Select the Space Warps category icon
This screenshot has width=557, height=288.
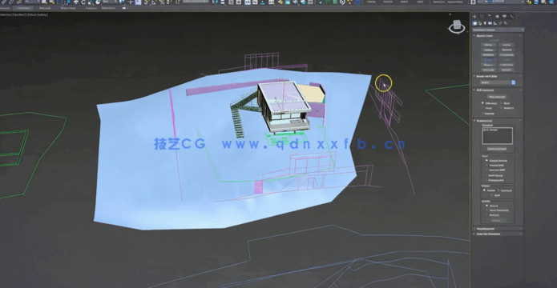point(500,23)
